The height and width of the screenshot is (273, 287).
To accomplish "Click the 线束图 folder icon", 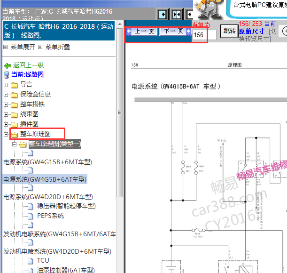I will (14, 115).
